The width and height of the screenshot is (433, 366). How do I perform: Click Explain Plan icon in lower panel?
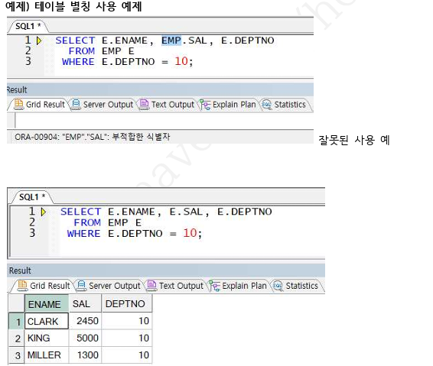[x=214, y=286]
